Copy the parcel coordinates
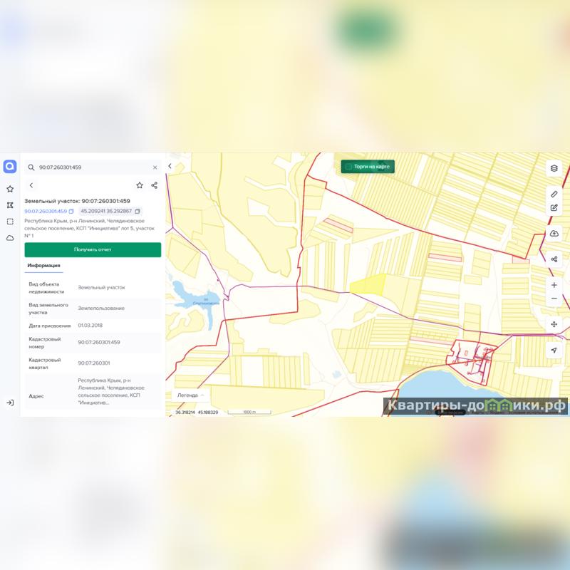Viewport: 570px width, 570px height. click(x=137, y=212)
